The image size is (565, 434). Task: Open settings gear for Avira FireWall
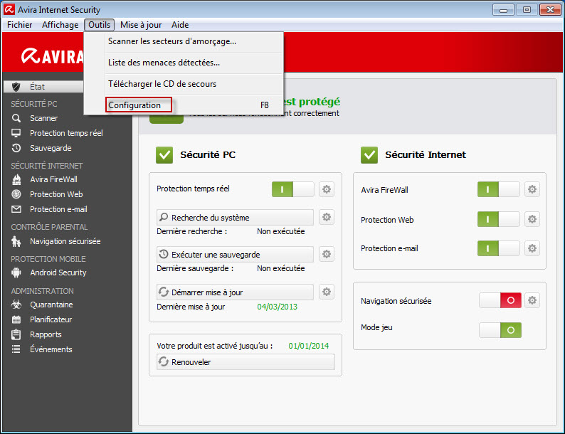532,189
